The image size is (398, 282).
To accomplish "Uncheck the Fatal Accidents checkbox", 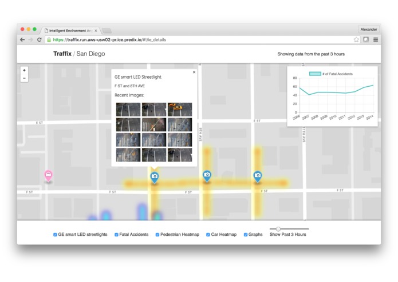I will tap(116, 235).
